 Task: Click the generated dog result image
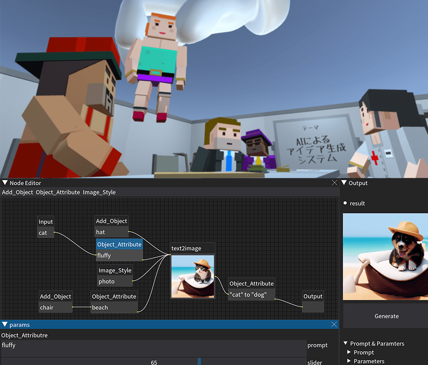tap(385, 256)
